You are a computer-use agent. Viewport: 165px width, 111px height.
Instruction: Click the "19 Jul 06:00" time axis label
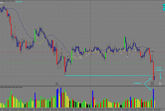click(x=117, y=110)
